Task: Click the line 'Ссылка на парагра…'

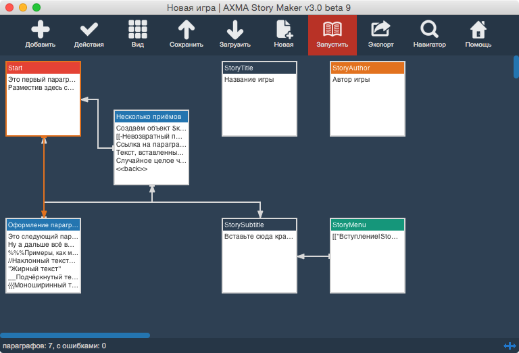Action: click(x=151, y=145)
